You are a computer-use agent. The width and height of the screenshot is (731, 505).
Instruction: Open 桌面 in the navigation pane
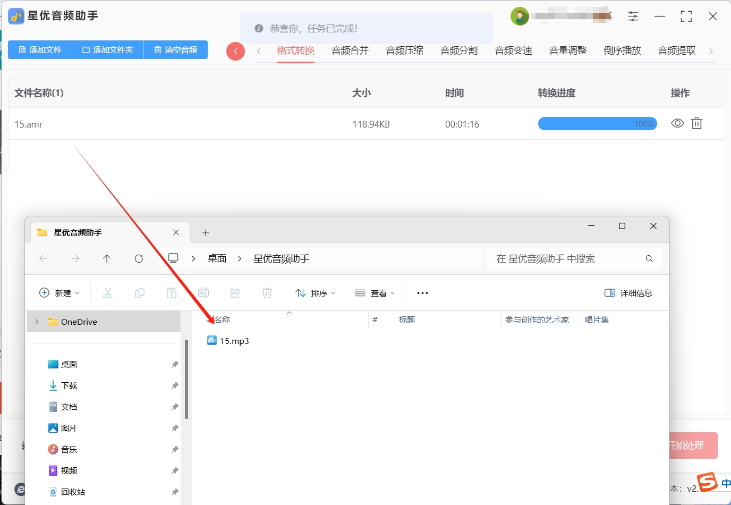click(69, 364)
